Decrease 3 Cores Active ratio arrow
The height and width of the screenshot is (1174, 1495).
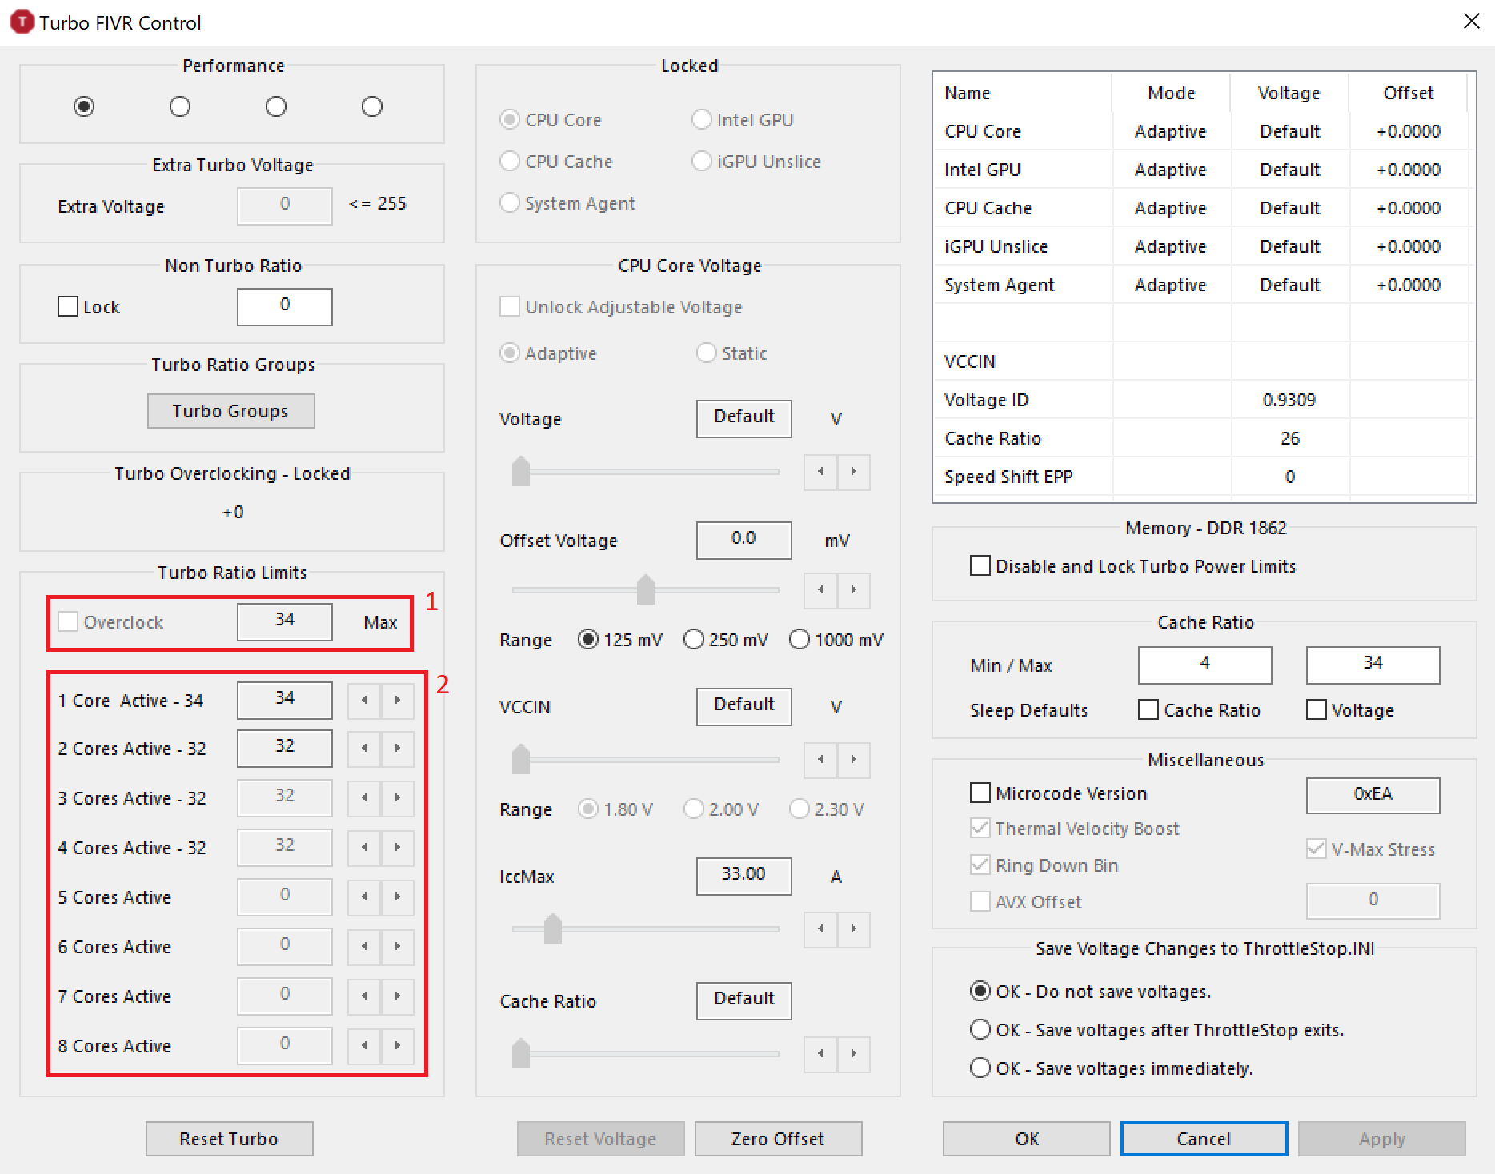pyautogui.click(x=364, y=798)
